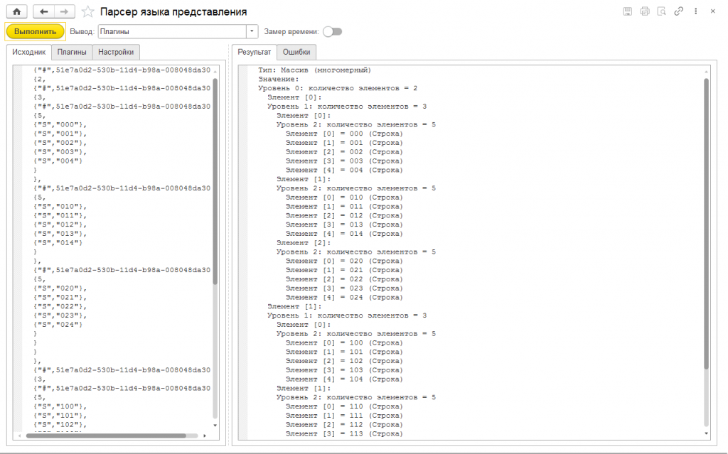Click result line 'Элемент [4] = 024 (Строка)'
Image resolution: width=728 pixels, height=454 pixels.
coord(344,298)
